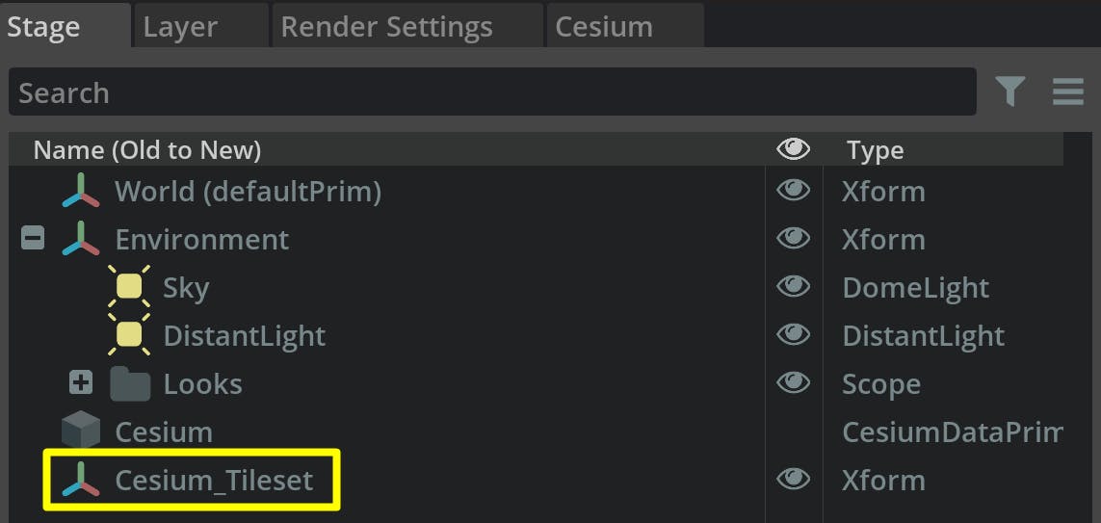Hide the World prim visibility eye
The width and height of the screenshot is (1101, 523).
point(793,191)
